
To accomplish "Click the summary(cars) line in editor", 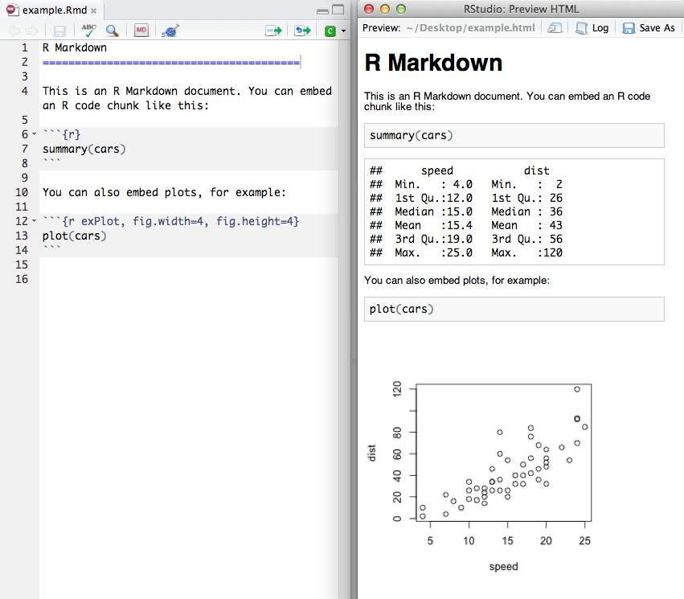I will click(x=84, y=149).
